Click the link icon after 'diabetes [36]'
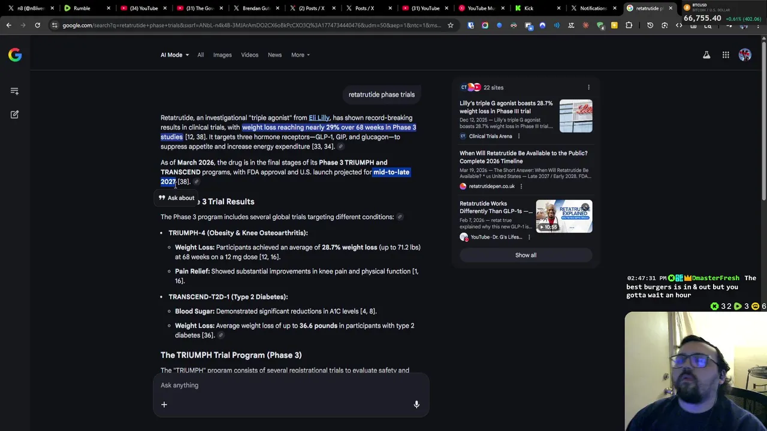This screenshot has height=431, width=767. (221, 335)
